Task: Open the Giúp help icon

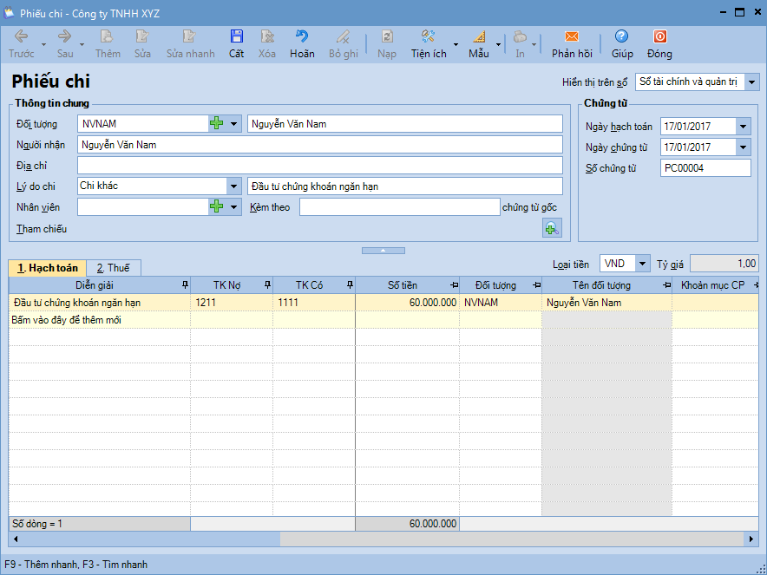Action: coord(621,37)
